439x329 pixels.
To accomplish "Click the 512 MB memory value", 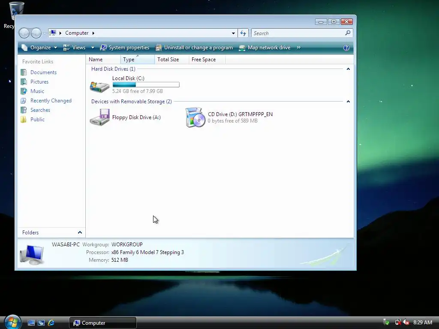I will click(x=120, y=260).
